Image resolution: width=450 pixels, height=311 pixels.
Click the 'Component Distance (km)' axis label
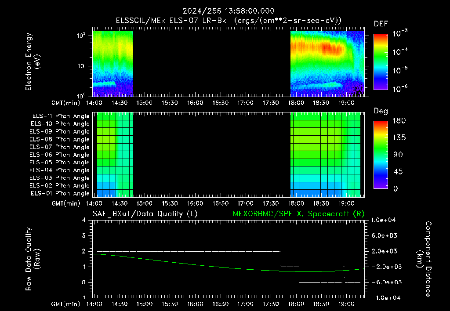(x=424, y=259)
